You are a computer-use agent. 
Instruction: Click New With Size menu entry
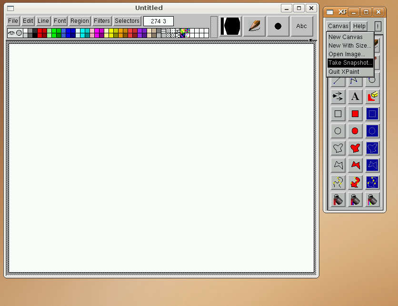(349, 46)
